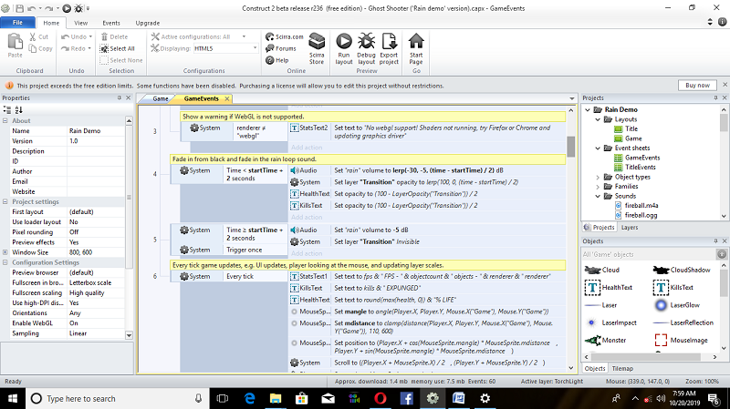Switch to the View ribbon tab
The height and width of the screenshot is (409, 730).
point(80,23)
